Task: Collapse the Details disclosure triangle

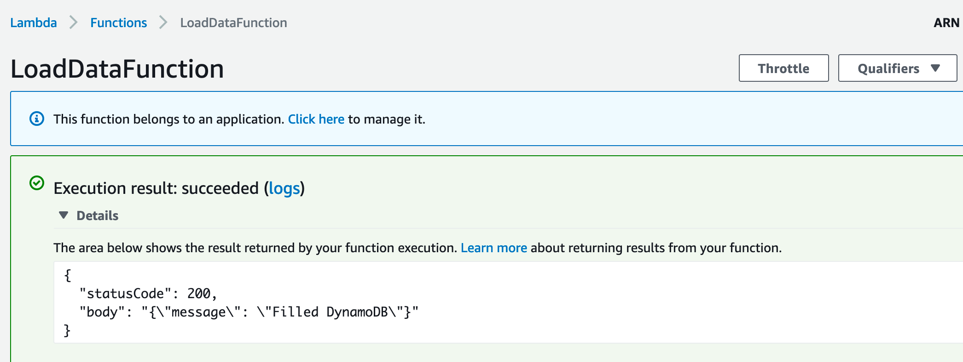Action: point(64,215)
